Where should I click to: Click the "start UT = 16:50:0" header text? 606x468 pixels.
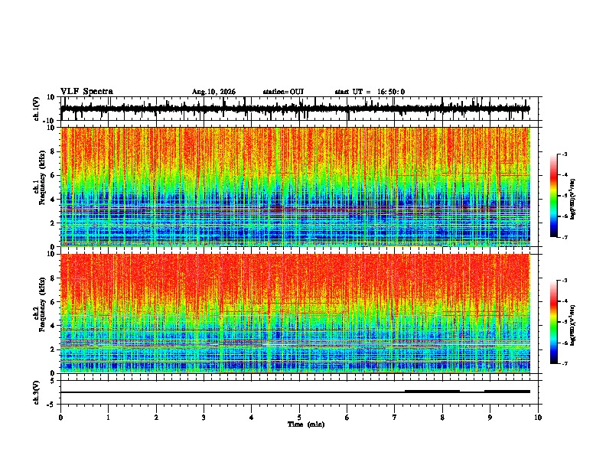[370, 92]
